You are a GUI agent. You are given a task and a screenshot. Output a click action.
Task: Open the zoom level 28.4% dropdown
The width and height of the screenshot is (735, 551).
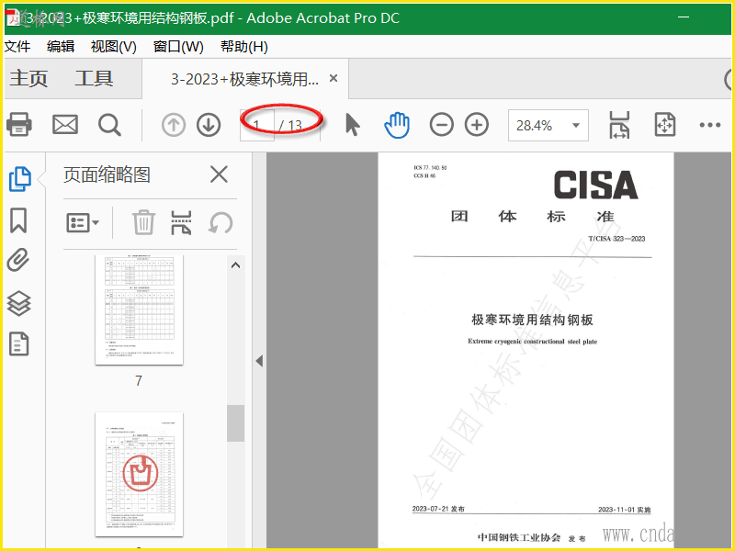coord(548,125)
